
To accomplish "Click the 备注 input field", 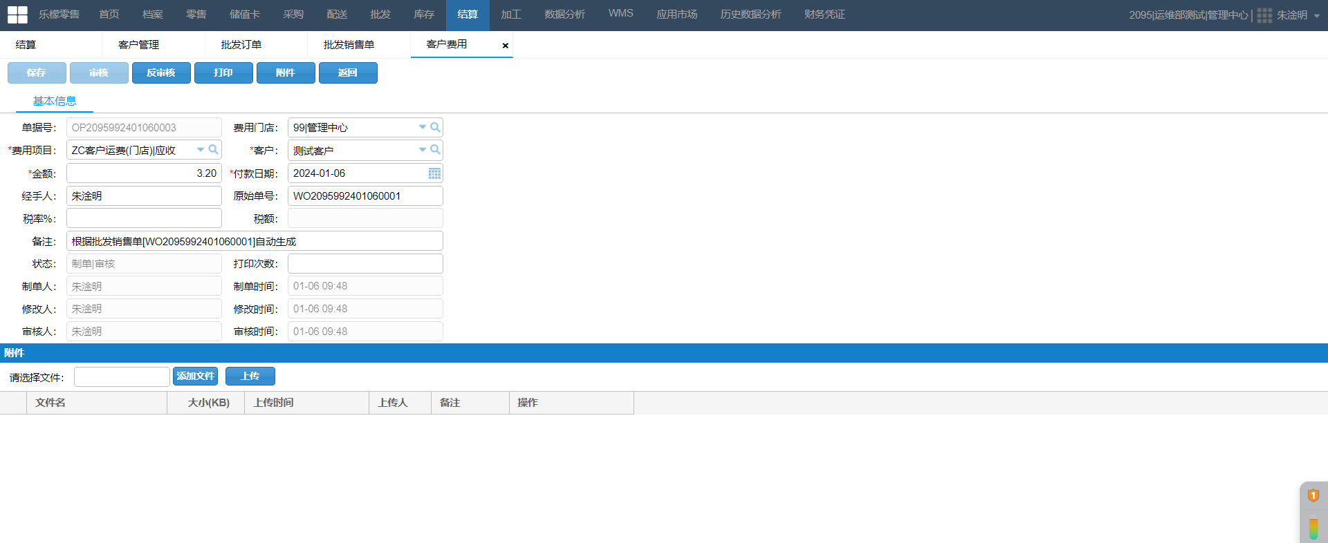I will [255, 241].
